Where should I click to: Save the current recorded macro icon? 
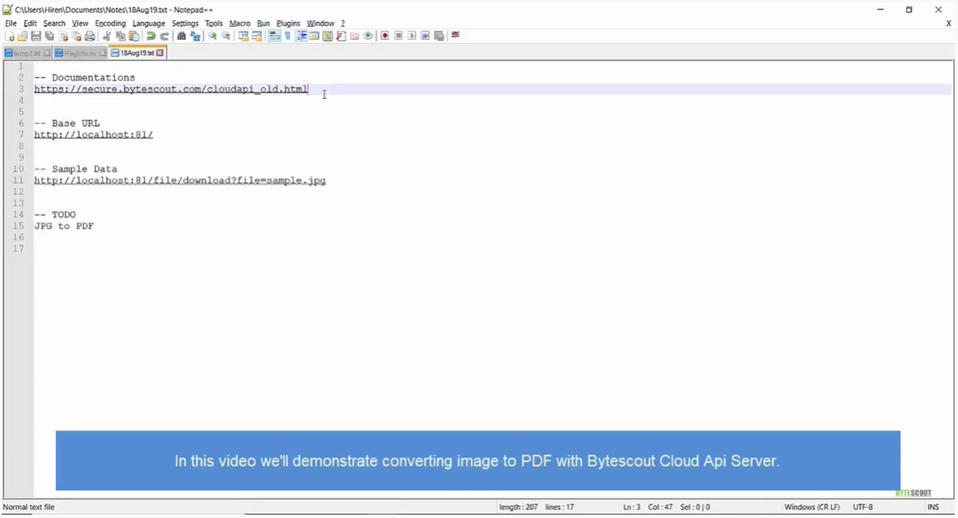click(439, 36)
